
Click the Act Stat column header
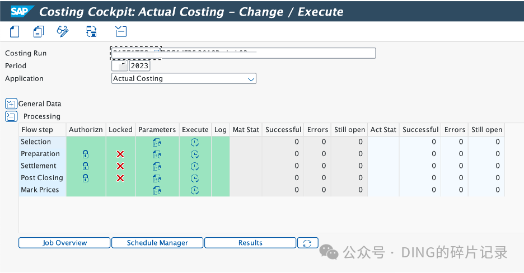[x=383, y=129]
